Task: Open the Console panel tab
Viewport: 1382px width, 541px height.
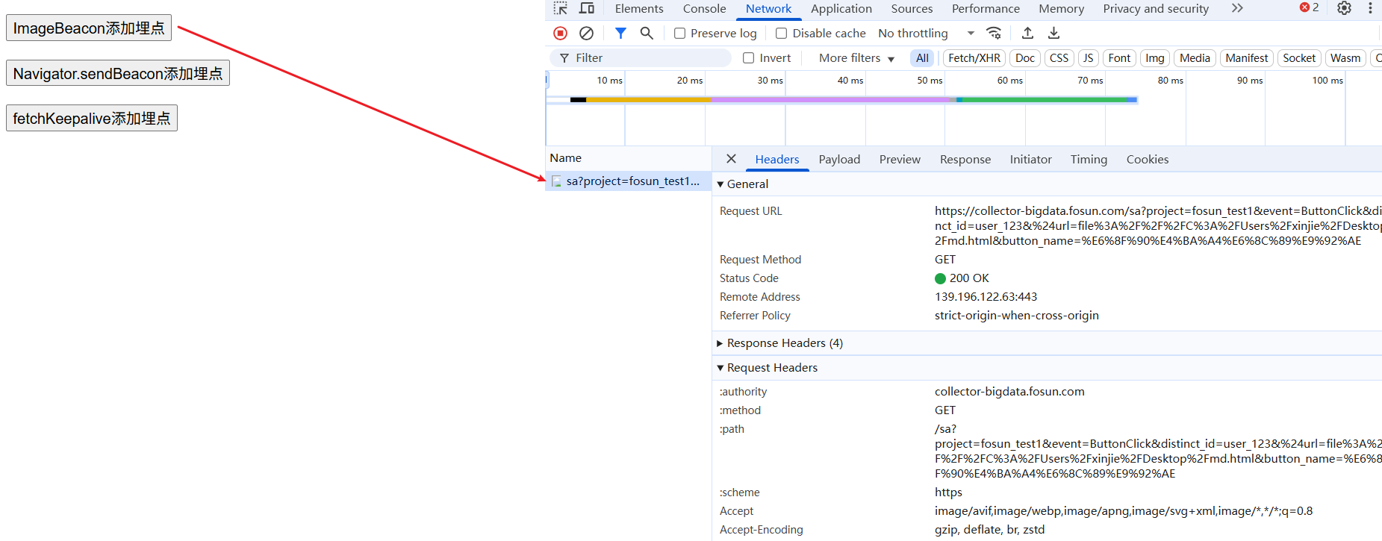Action: pyautogui.click(x=704, y=9)
